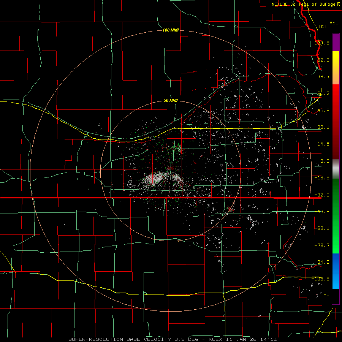
Task: Select the -78.7 legend value
Action: point(322,245)
